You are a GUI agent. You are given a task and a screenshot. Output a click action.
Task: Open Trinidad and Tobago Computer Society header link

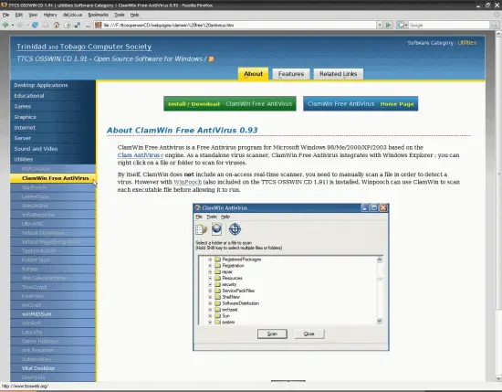(x=84, y=47)
